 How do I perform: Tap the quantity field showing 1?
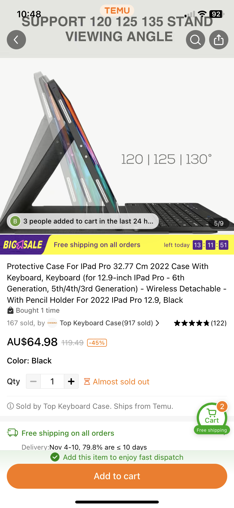[52, 381]
